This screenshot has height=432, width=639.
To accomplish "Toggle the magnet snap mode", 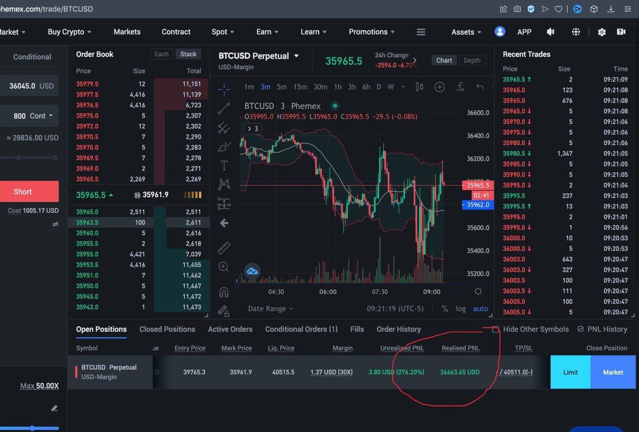I will [x=224, y=292].
